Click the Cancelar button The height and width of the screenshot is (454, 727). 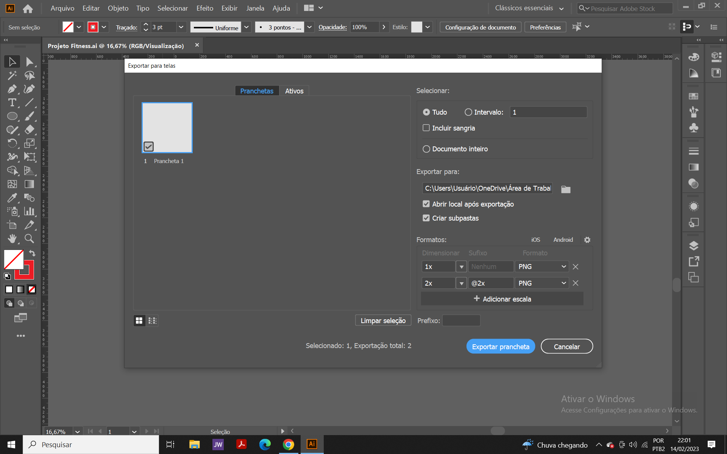pyautogui.click(x=567, y=347)
